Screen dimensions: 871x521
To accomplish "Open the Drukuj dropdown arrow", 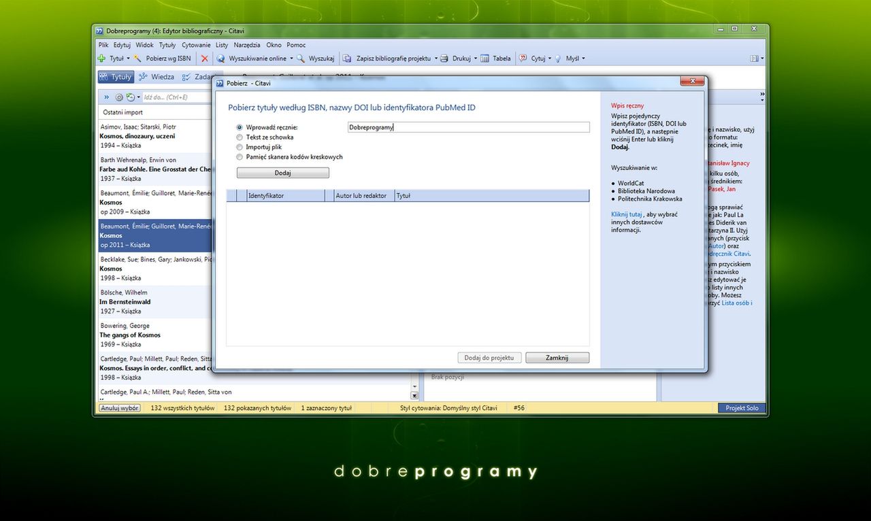I will pos(475,58).
